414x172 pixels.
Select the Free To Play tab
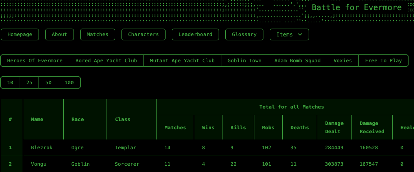[383, 61]
